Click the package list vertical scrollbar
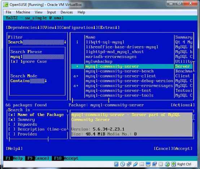This screenshot has width=200, height=169. (x=194, y=66)
